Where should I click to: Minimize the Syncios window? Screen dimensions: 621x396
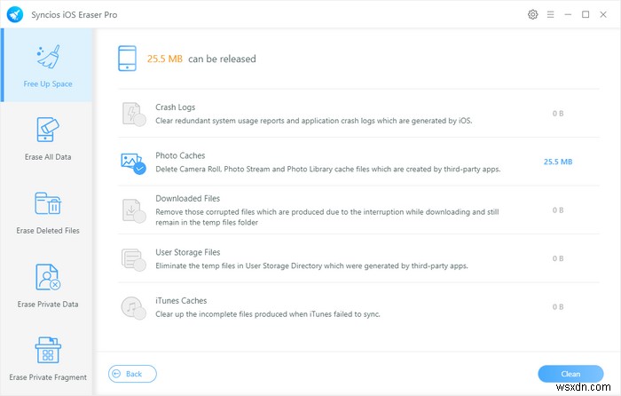coord(568,15)
